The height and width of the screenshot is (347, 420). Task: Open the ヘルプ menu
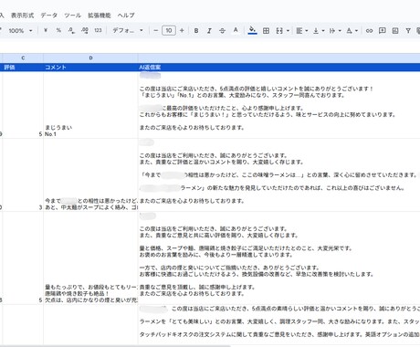click(126, 16)
